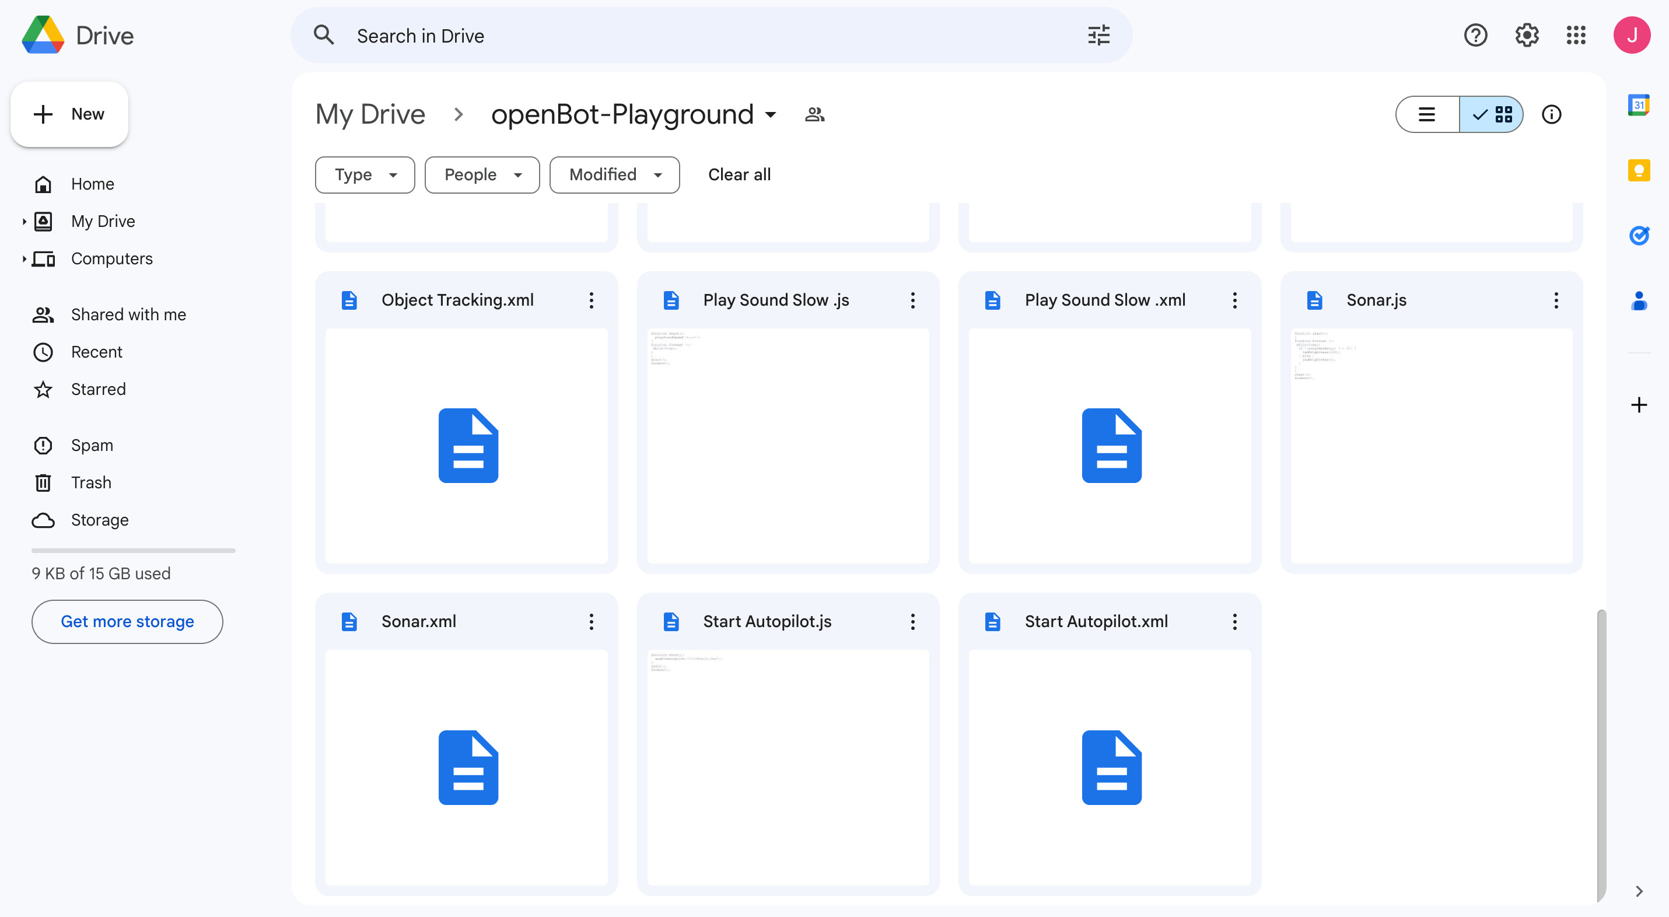The image size is (1669, 917).
Task: Open Start Autopilot.js thumbnail
Action: pos(788,768)
